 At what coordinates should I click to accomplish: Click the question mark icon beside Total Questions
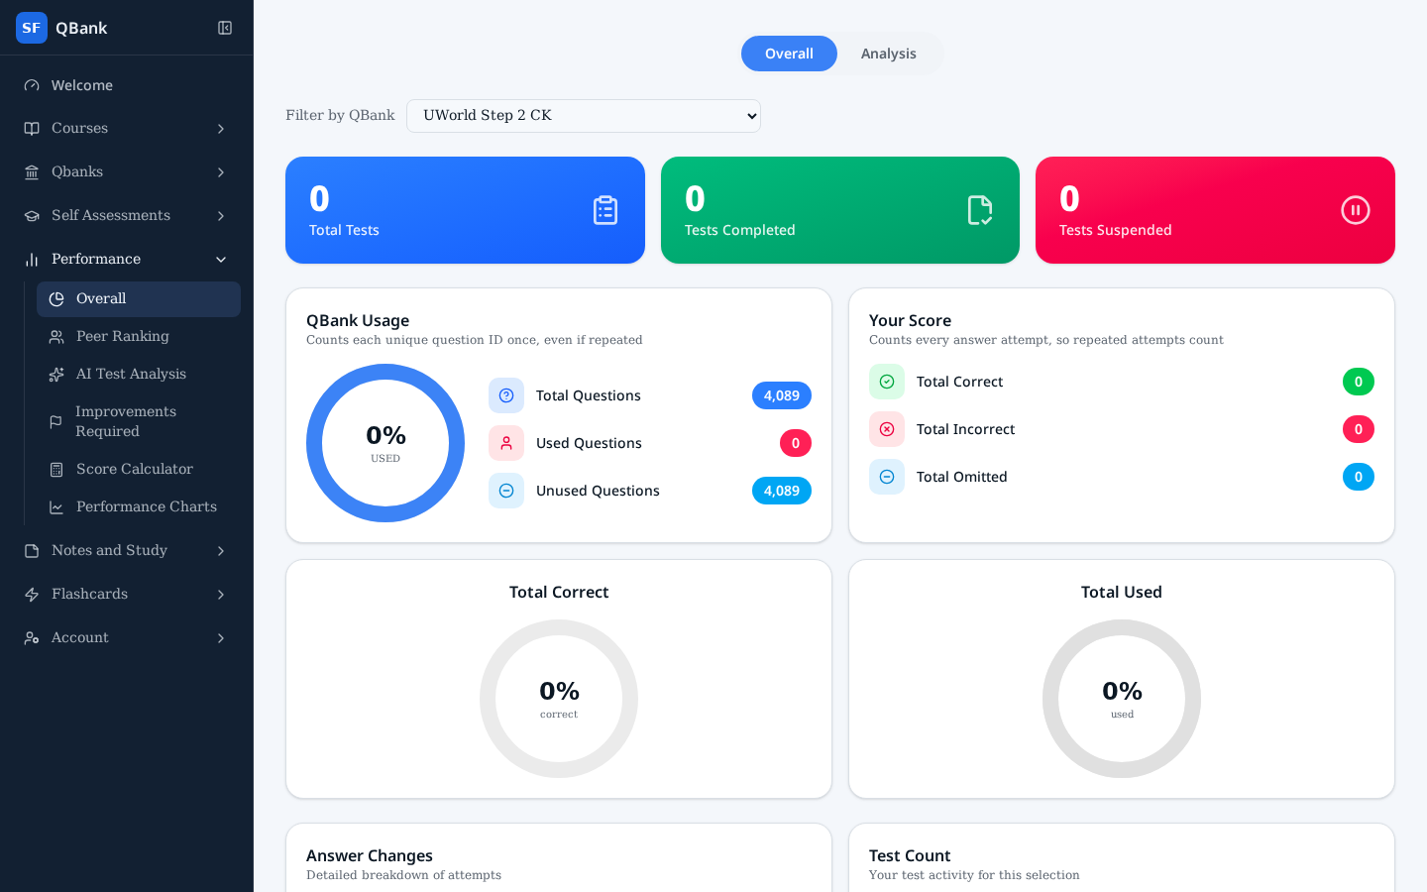(x=506, y=395)
